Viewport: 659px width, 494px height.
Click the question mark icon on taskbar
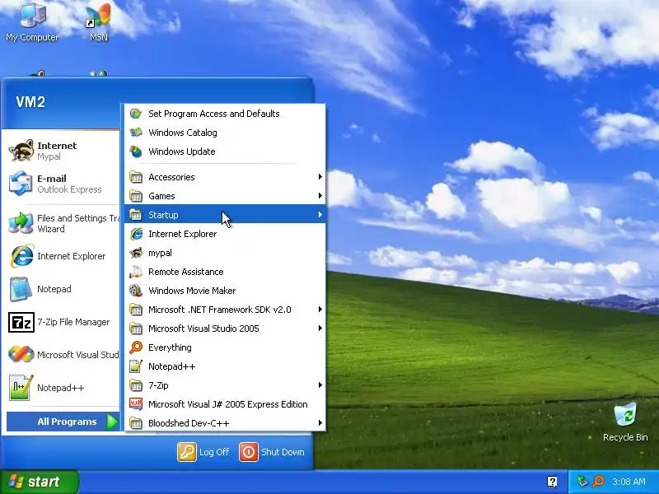(552, 482)
